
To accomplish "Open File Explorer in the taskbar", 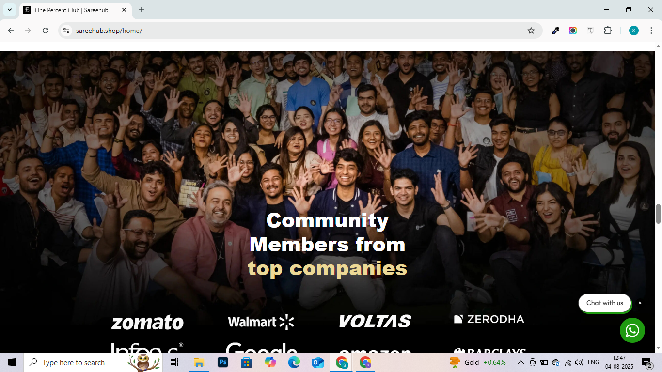I will click(x=199, y=362).
